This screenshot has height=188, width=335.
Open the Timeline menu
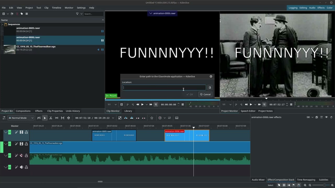click(x=57, y=8)
